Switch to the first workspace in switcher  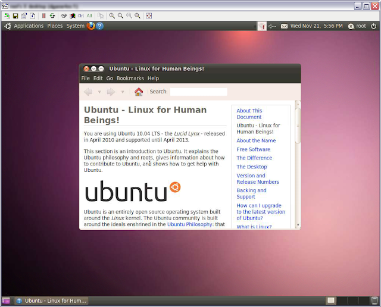click(331, 300)
